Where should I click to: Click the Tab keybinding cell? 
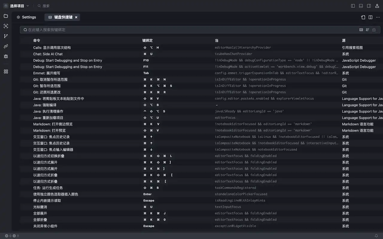click(146, 73)
